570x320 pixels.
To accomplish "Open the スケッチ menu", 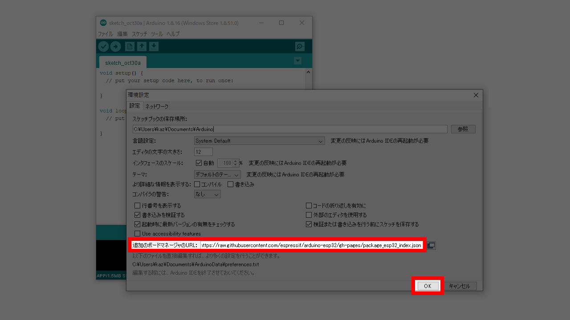I will [x=139, y=34].
